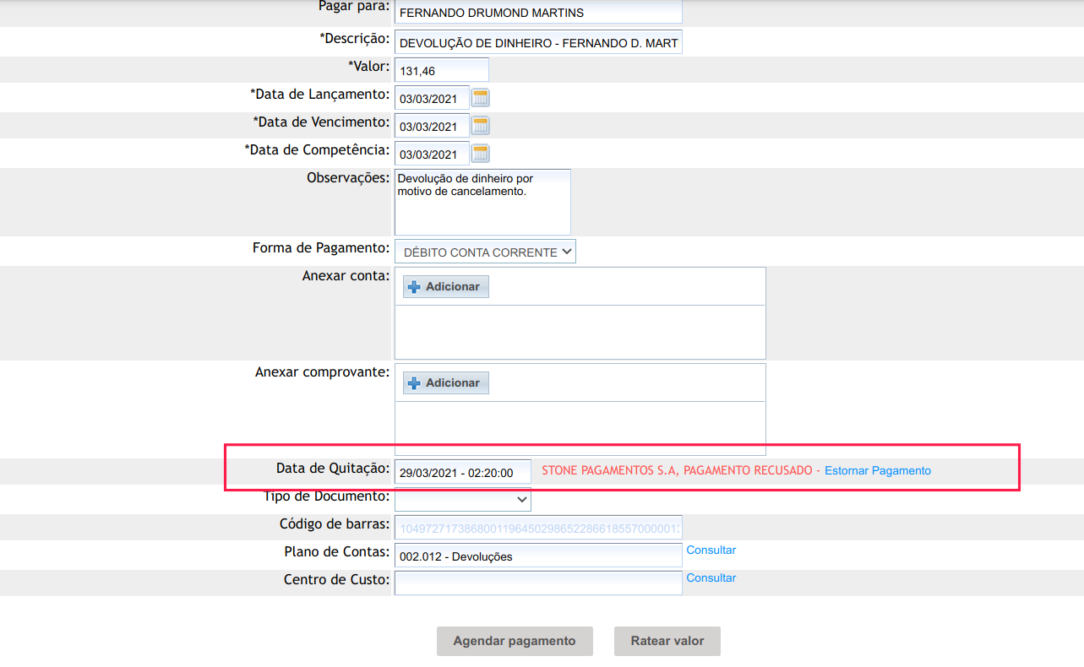
Task: Open calendar for Data de Vencimento
Action: pos(480,127)
